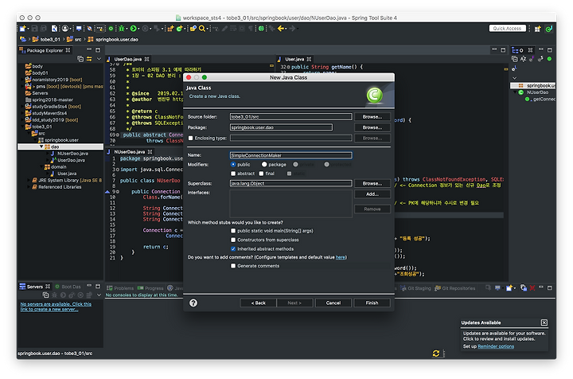This screenshot has width=573, height=379.
Task: Click the help question mark in dialog
Action: 193,303
